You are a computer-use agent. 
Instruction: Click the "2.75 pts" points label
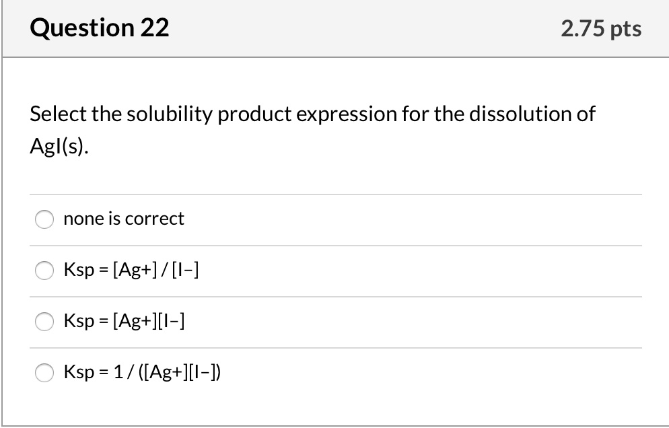click(x=602, y=28)
